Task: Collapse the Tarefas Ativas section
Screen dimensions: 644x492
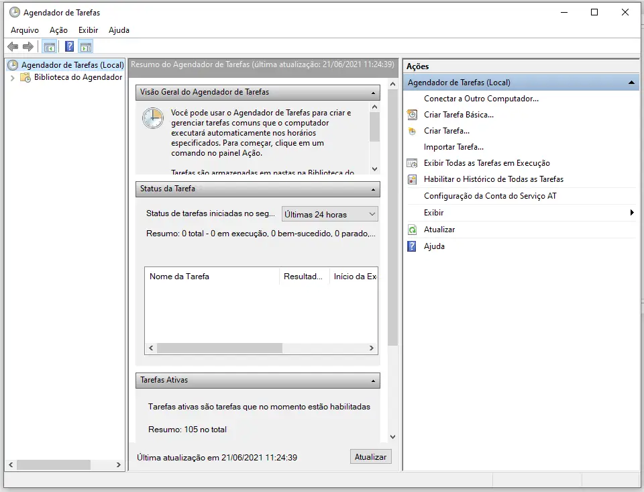Action: pyautogui.click(x=374, y=381)
